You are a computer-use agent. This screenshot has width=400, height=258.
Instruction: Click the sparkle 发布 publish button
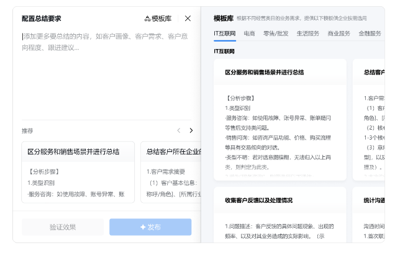pos(150,227)
